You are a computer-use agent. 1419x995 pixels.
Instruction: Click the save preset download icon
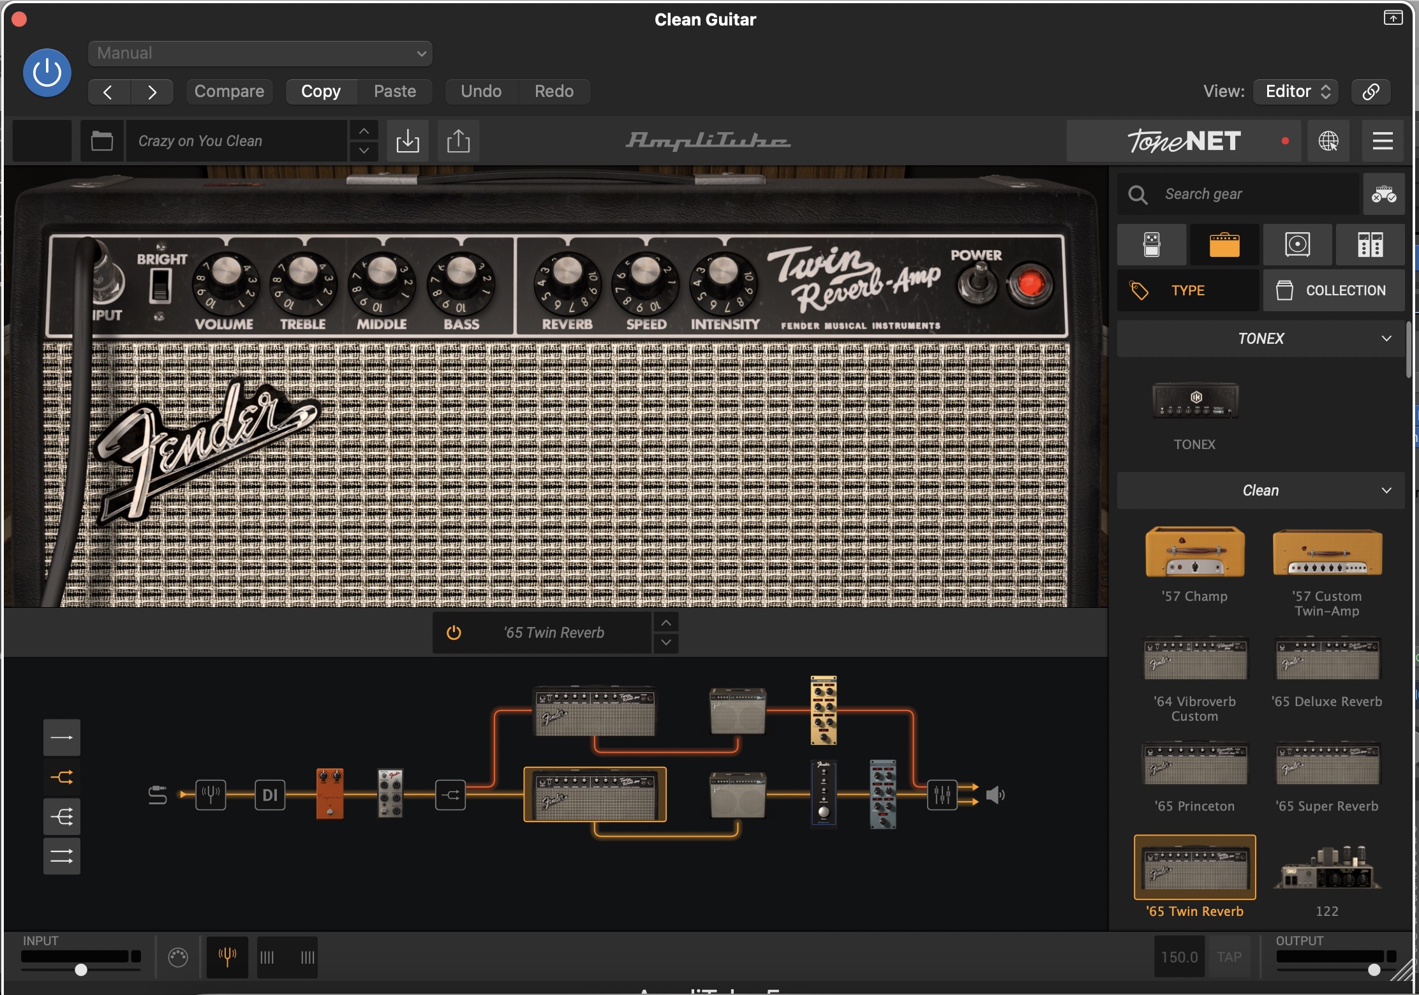pos(407,140)
